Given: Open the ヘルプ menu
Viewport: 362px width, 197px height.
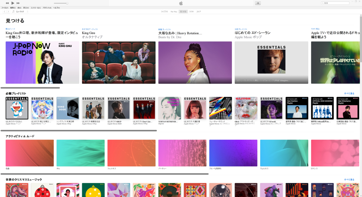Looking at the screenshot, I should click(x=56, y=8).
